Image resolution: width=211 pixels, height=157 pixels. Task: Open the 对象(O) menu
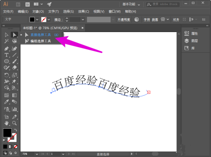pyautogui.click(x=38, y=11)
